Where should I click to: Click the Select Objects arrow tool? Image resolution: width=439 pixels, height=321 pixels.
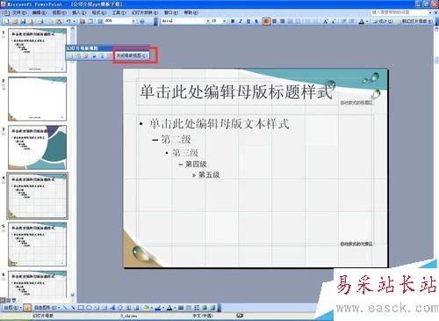tap(27, 308)
